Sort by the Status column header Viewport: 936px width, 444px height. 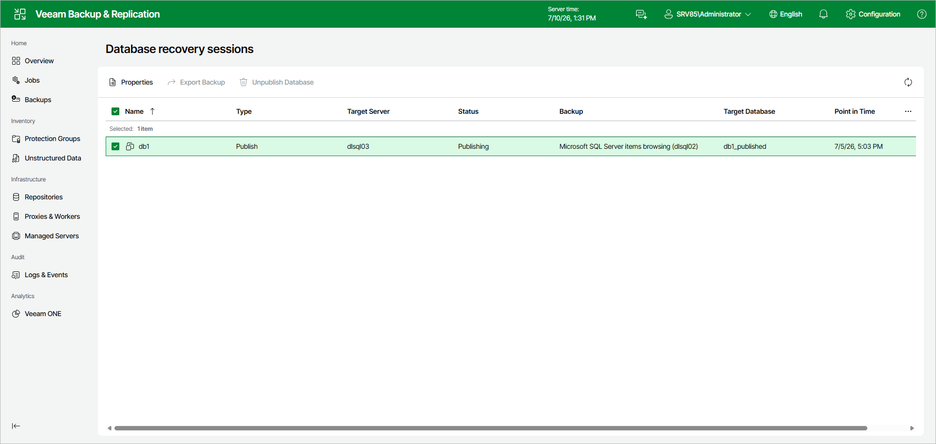point(468,111)
